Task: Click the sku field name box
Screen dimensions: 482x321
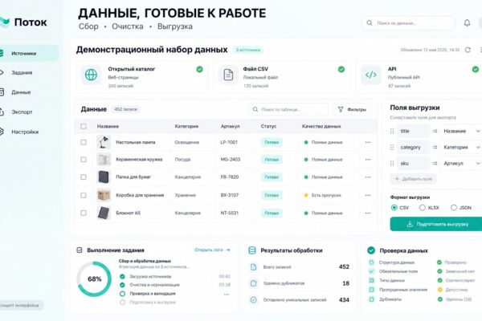Action: (413, 163)
